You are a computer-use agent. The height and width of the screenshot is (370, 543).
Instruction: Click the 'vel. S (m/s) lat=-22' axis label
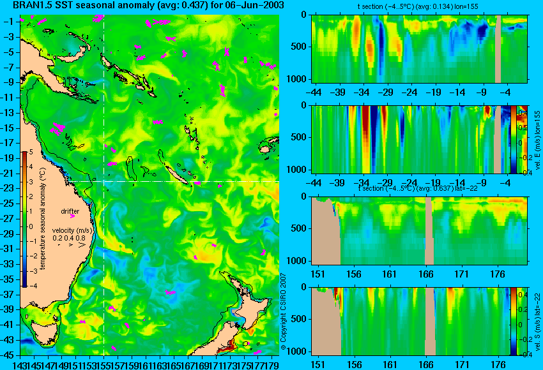click(x=538, y=322)
